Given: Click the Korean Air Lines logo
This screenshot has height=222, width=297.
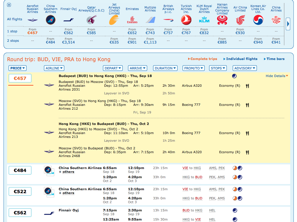Looking at the screenshot, I should pos(258,20).
